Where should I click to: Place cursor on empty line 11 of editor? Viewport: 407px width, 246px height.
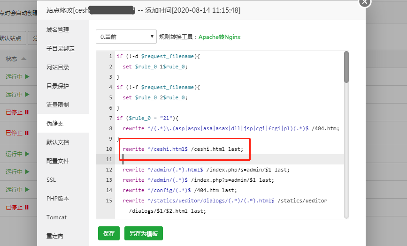230,159
